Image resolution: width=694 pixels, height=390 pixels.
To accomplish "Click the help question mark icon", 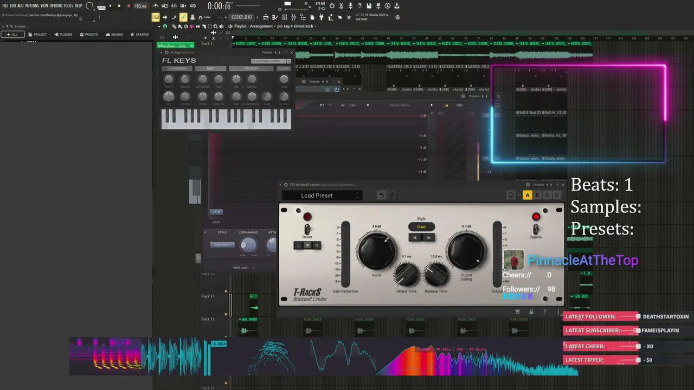I will pos(359,5).
